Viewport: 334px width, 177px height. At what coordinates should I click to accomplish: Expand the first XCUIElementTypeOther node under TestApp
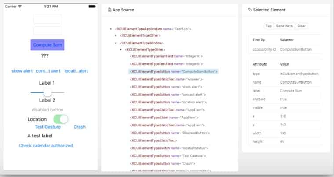click(115, 36)
